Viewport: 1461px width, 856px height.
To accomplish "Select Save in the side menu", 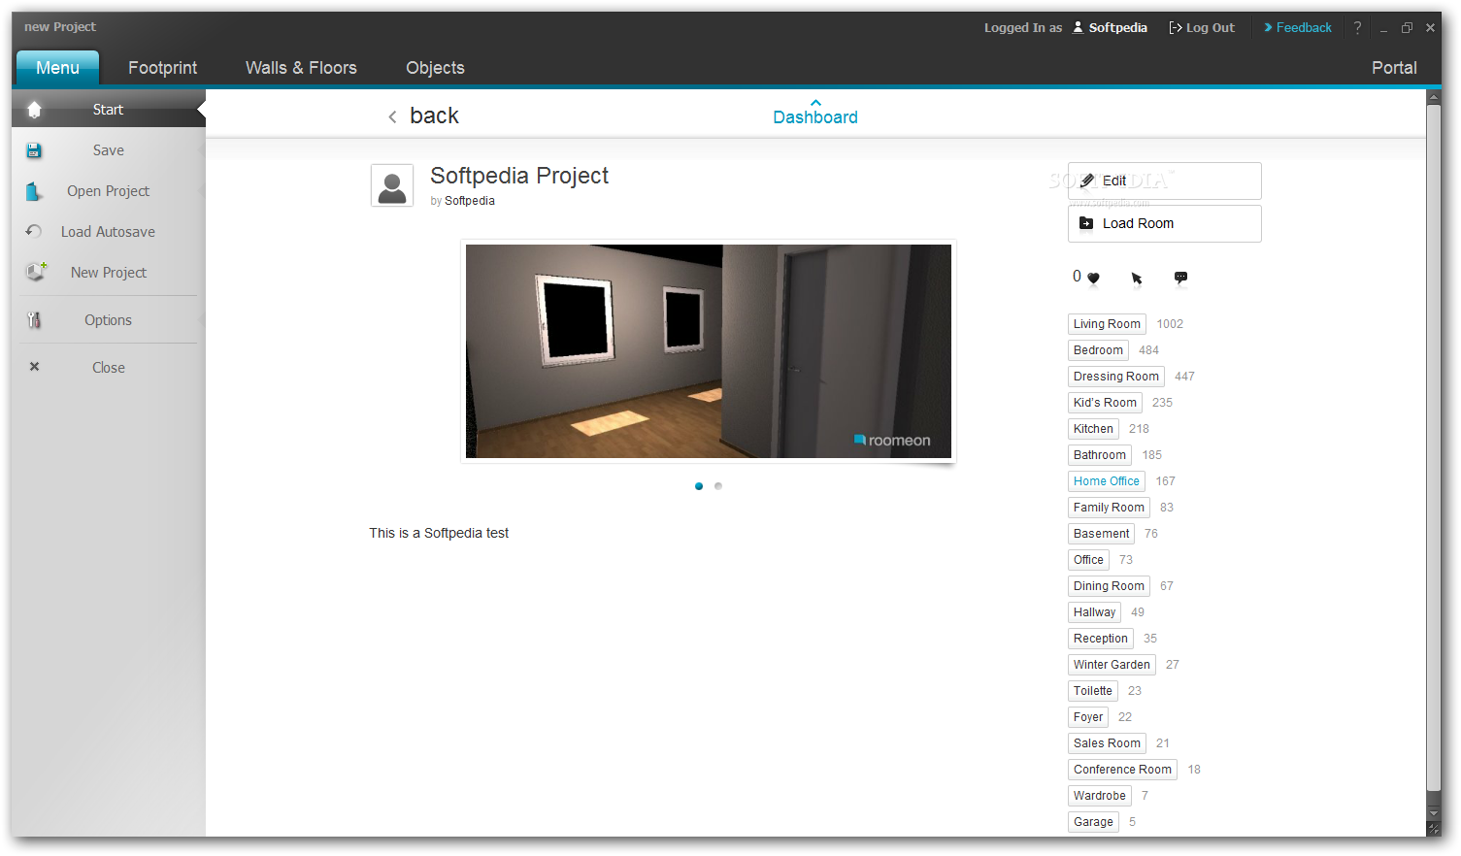I will click(x=109, y=150).
